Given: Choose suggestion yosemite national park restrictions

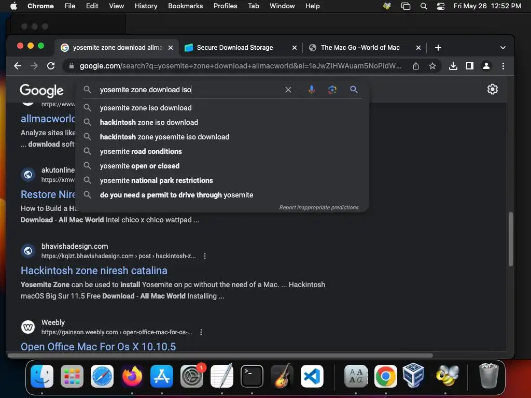Looking at the screenshot, I should [x=222, y=181].
